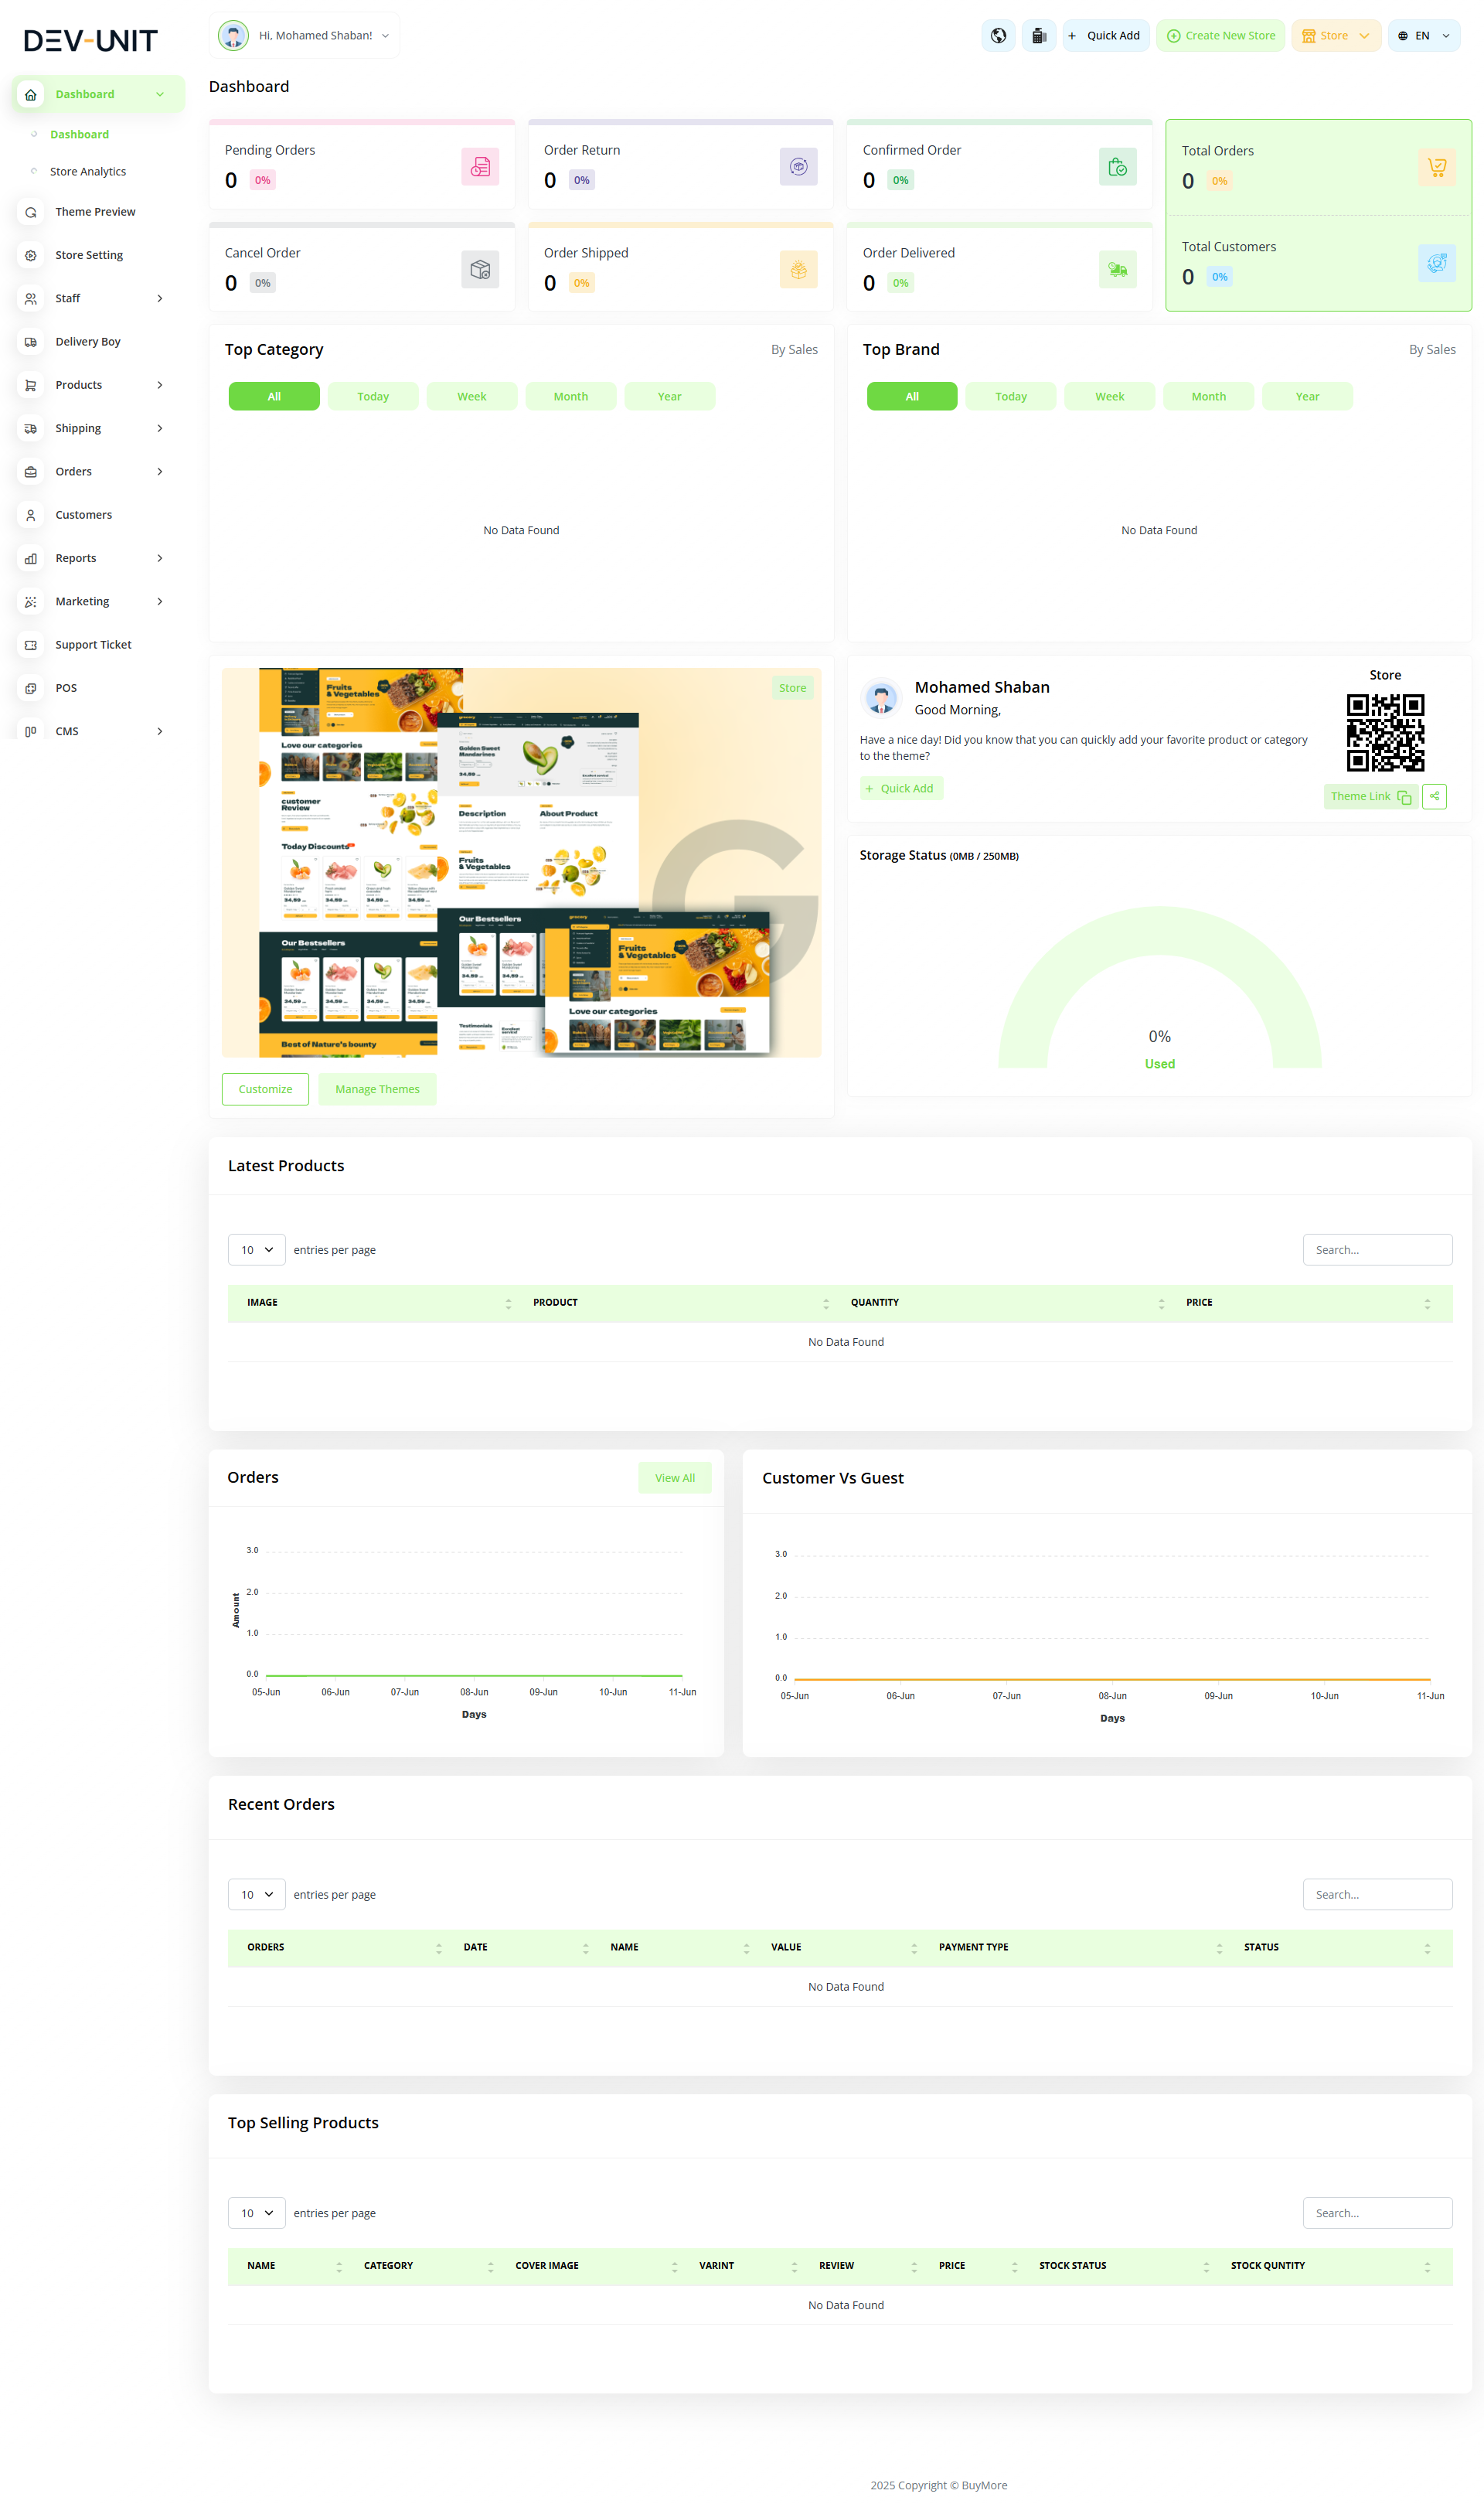Select the Month filter in Top Brand
The width and height of the screenshot is (1484, 2504).
click(1208, 396)
